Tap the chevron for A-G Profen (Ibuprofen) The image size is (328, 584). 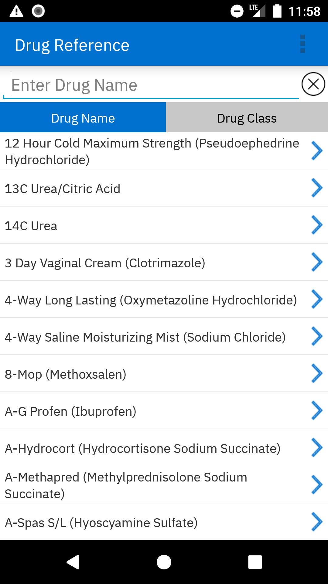[316, 411]
